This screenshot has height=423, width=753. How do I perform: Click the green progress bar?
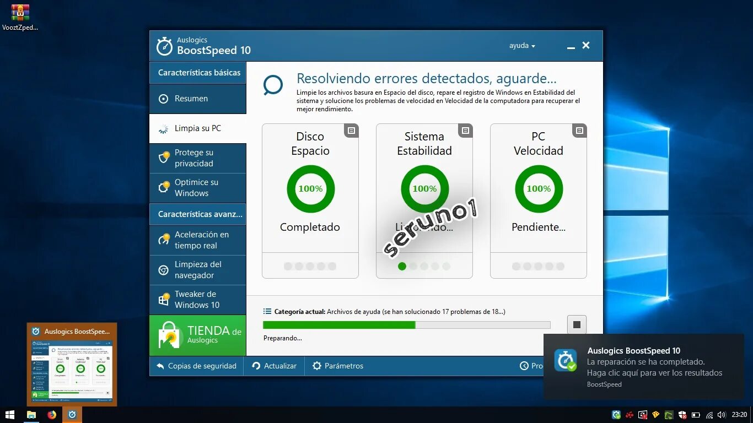click(406, 325)
